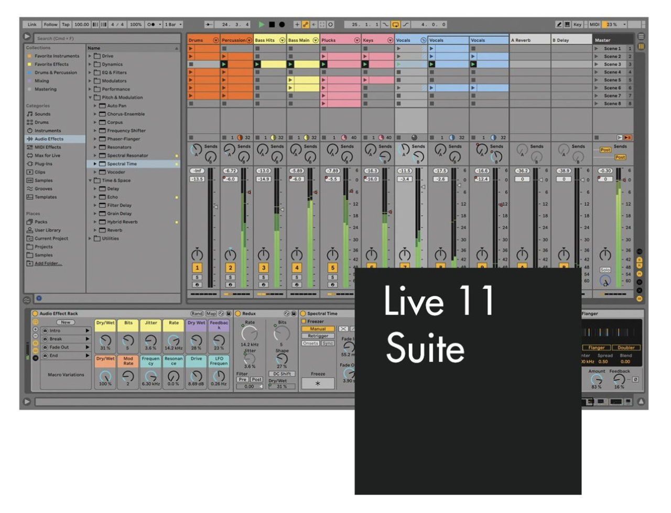Select Retrigger mode in Spectral Time

[x=318, y=336]
